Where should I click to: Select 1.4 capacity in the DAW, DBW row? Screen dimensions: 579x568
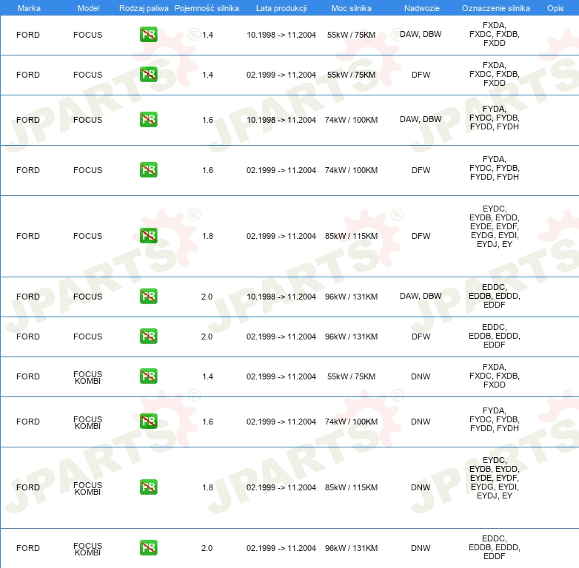[x=207, y=35]
